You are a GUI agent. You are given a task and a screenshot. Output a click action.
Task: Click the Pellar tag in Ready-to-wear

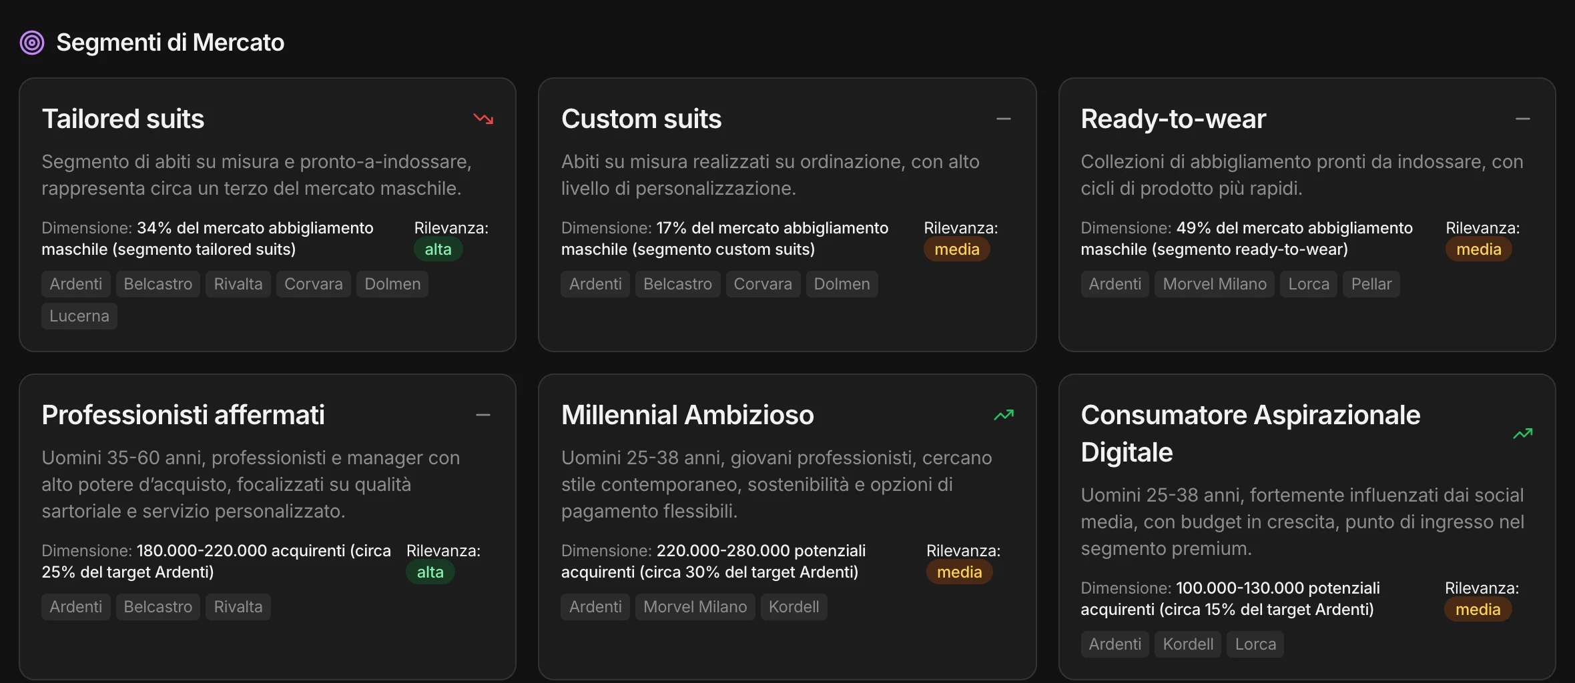[x=1371, y=284]
